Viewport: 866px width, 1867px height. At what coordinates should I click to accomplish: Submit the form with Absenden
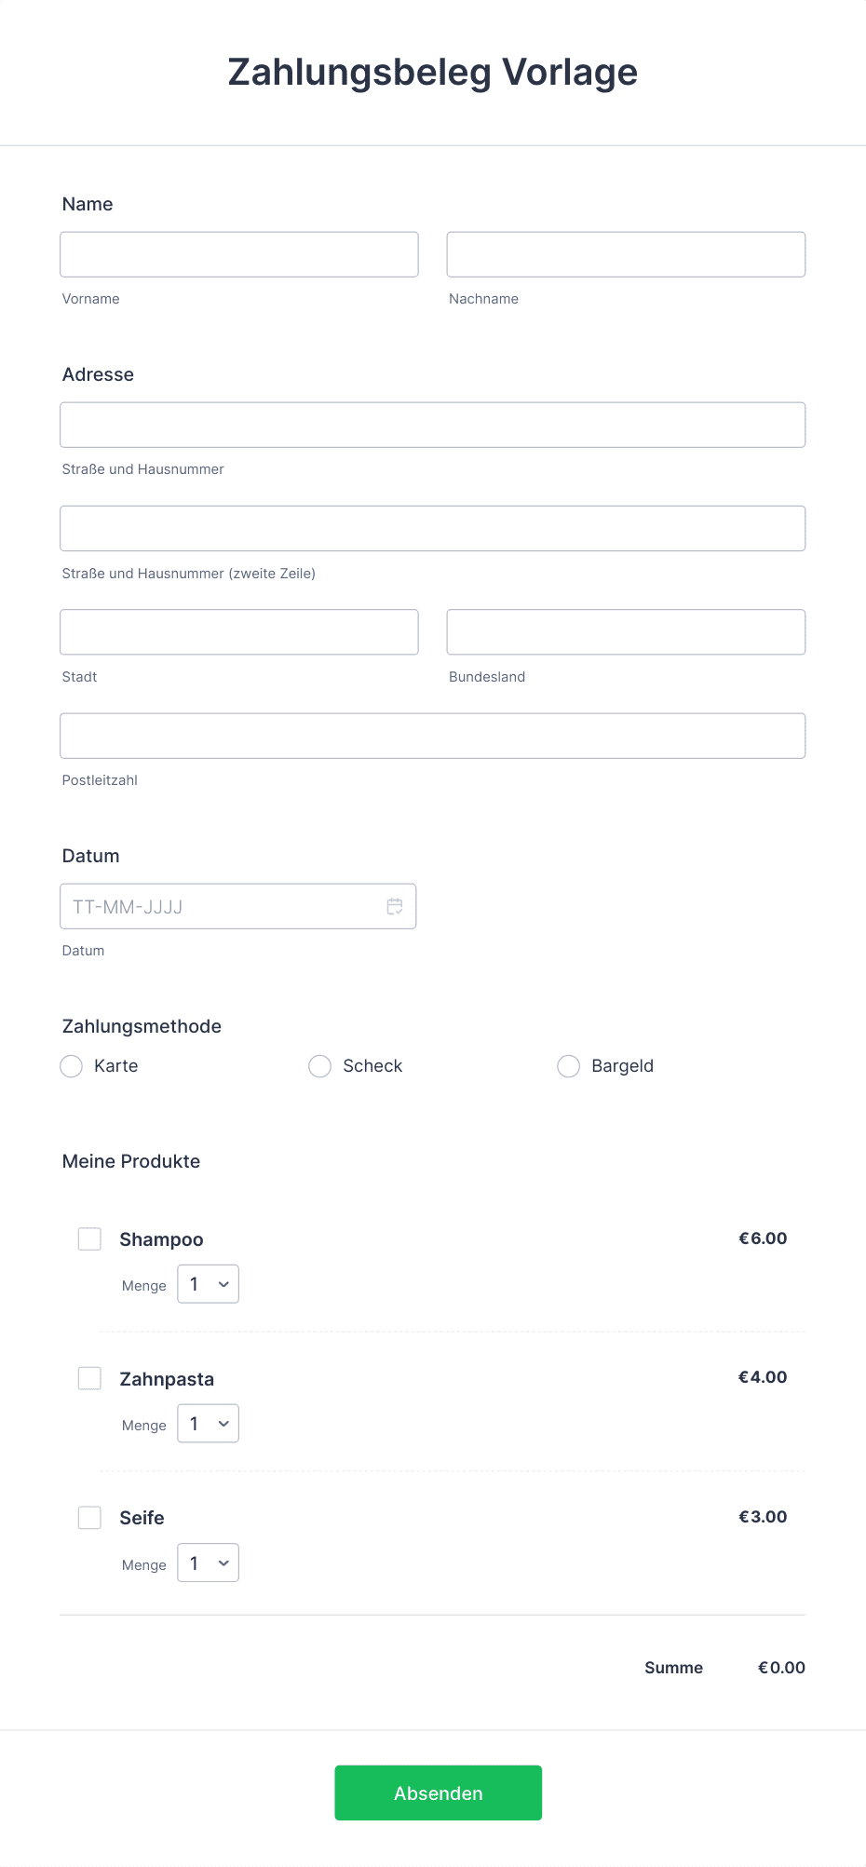[x=439, y=1793]
